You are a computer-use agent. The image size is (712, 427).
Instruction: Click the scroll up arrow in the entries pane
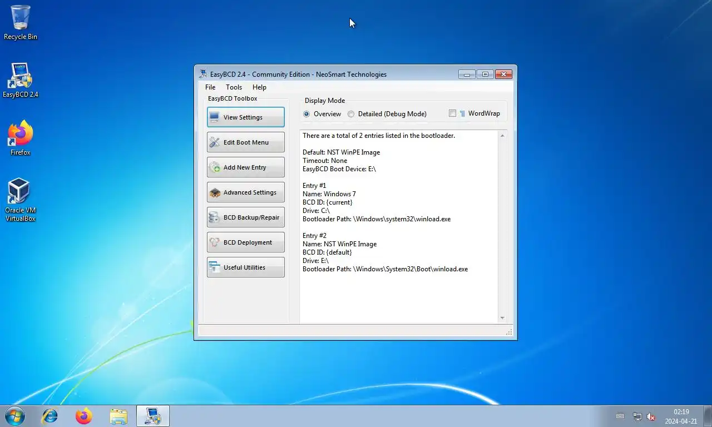[502, 136]
